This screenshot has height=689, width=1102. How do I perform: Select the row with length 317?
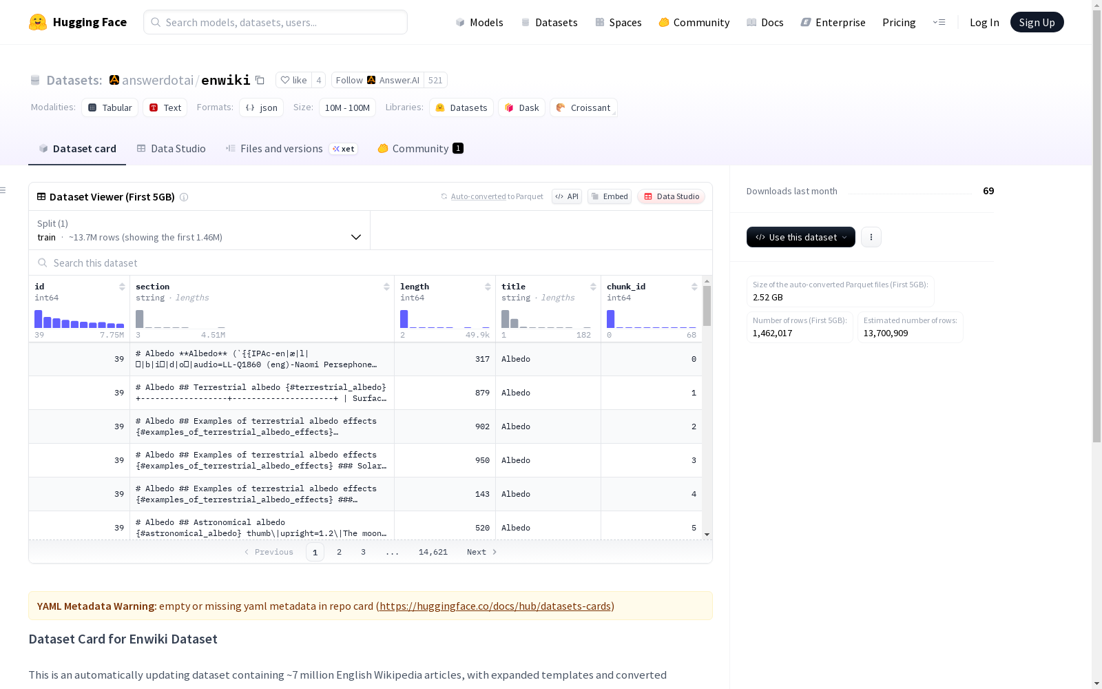pos(365,359)
